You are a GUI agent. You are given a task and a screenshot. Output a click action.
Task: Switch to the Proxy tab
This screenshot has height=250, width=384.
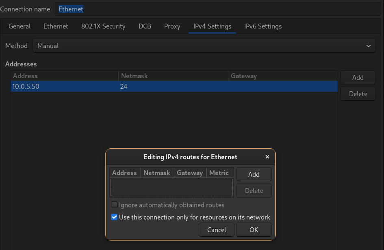(x=172, y=26)
